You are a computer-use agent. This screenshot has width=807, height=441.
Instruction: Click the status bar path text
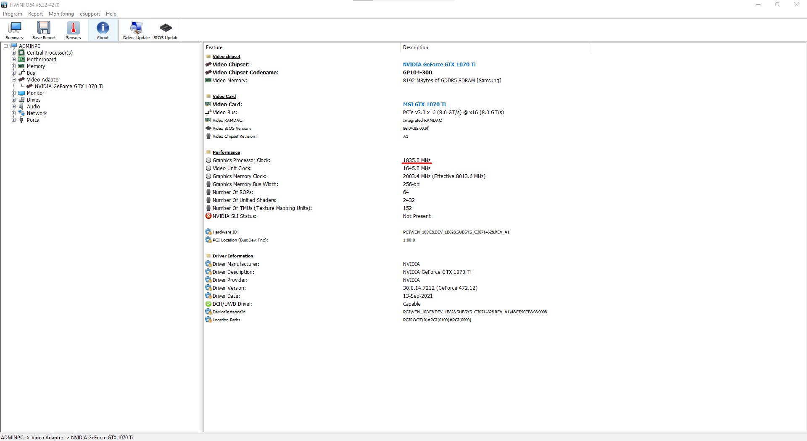pyautogui.click(x=67, y=437)
